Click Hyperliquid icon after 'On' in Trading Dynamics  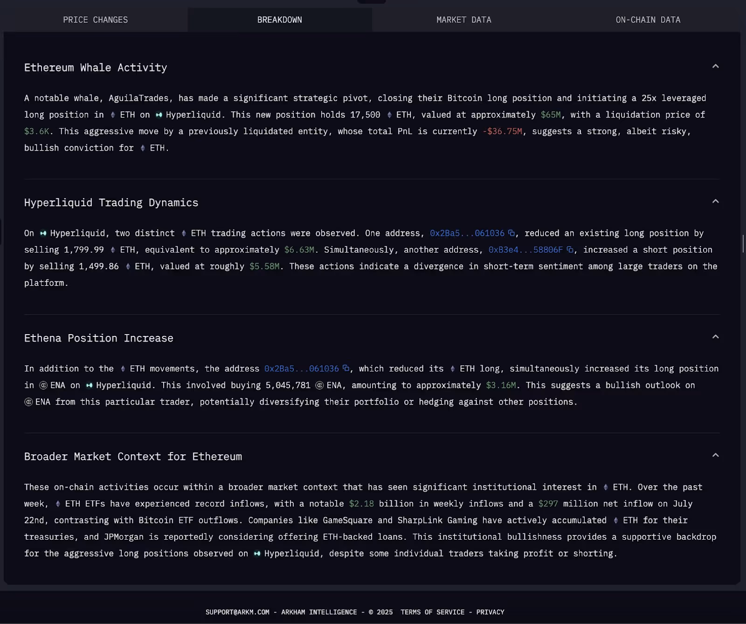(43, 233)
